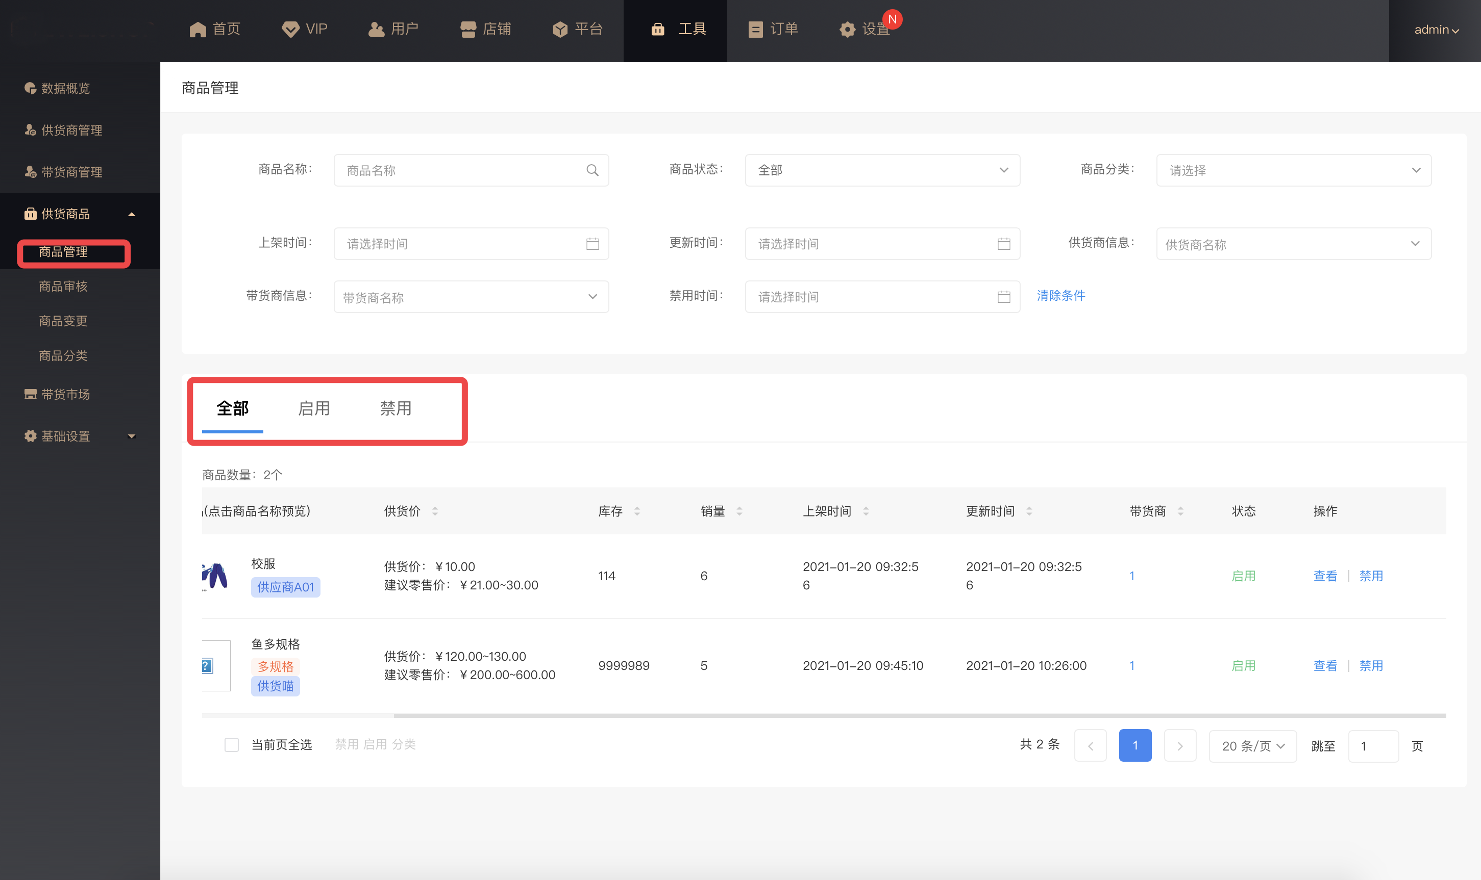
Task: Click calendar icon in 上架时间 field
Action: pos(592,244)
